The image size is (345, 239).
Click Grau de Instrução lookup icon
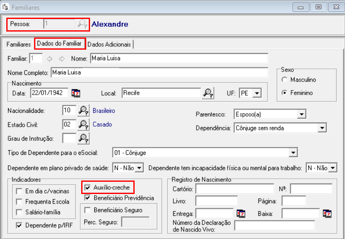84,138
